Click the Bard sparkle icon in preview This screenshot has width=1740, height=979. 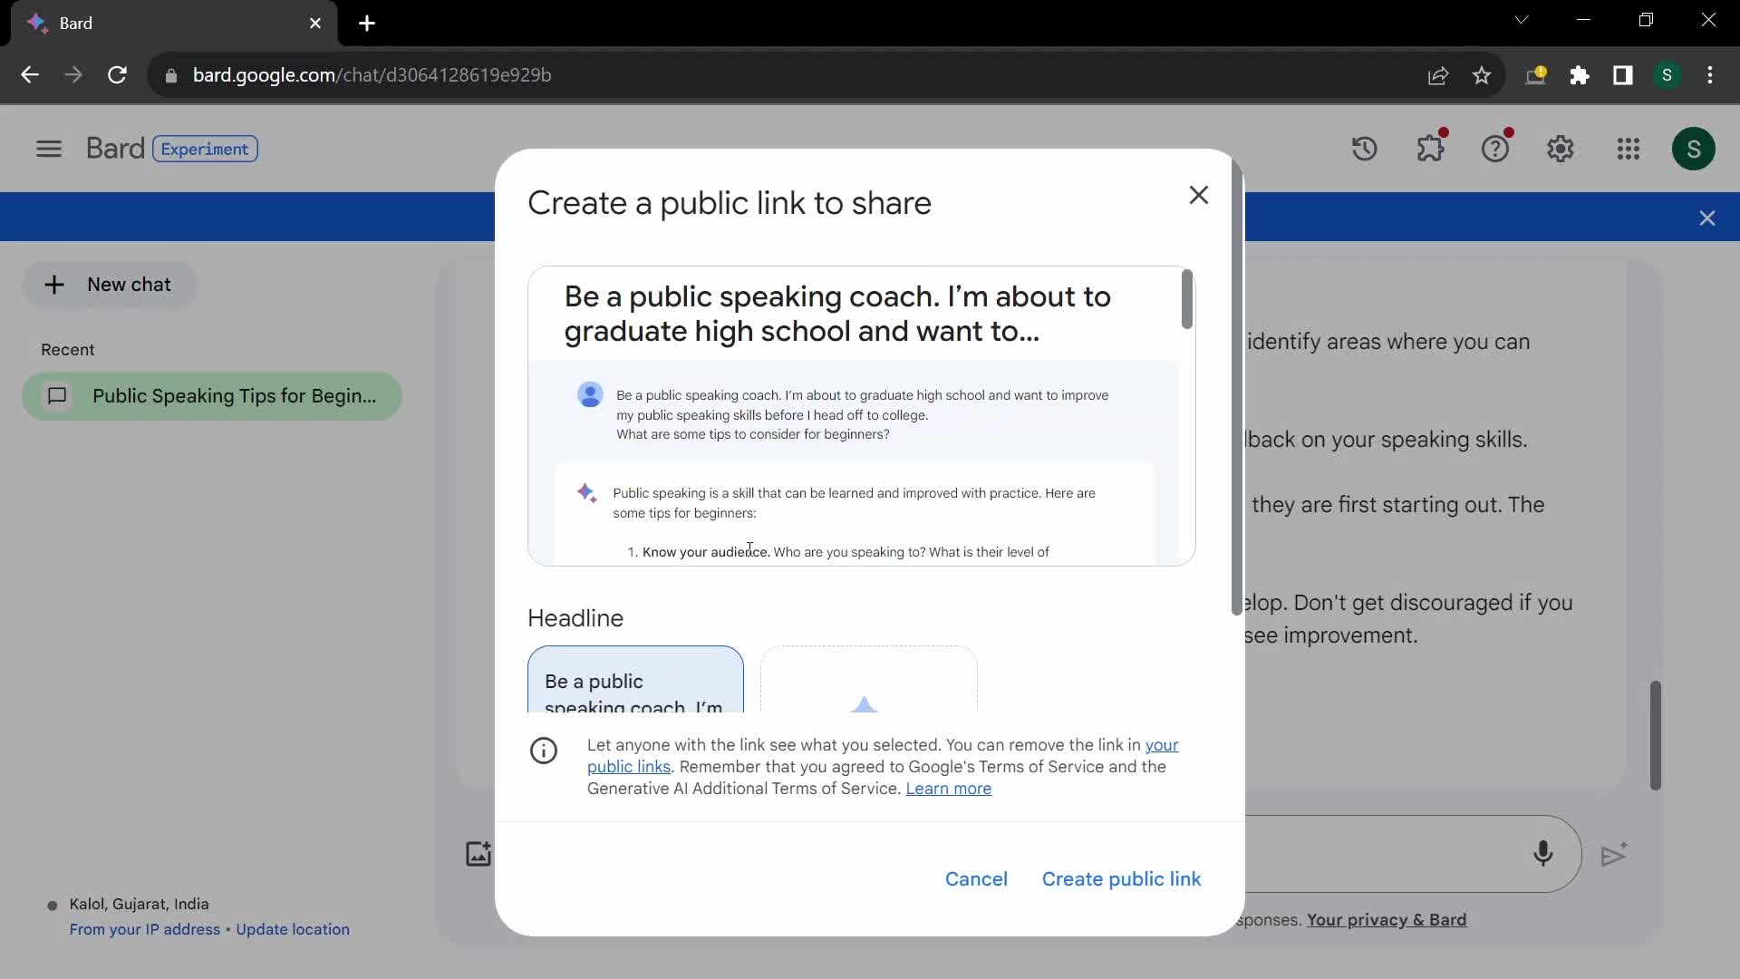pyautogui.click(x=586, y=493)
